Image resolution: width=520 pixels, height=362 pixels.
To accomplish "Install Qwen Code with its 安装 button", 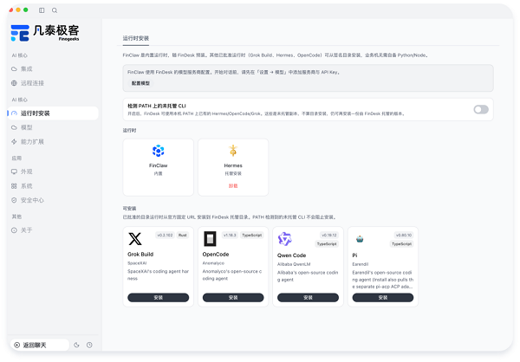I will tap(308, 298).
